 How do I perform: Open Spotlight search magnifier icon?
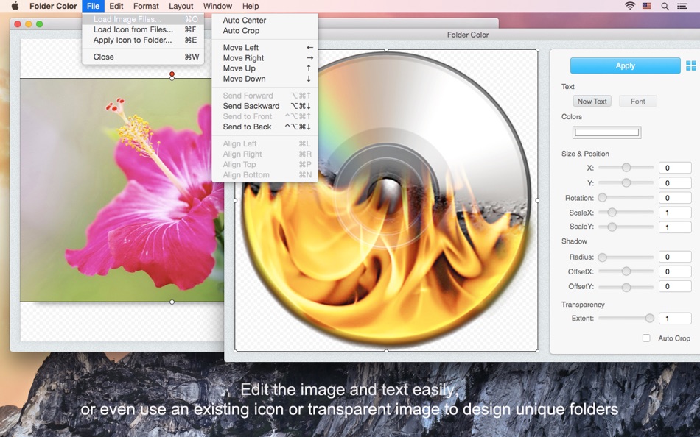tap(665, 6)
